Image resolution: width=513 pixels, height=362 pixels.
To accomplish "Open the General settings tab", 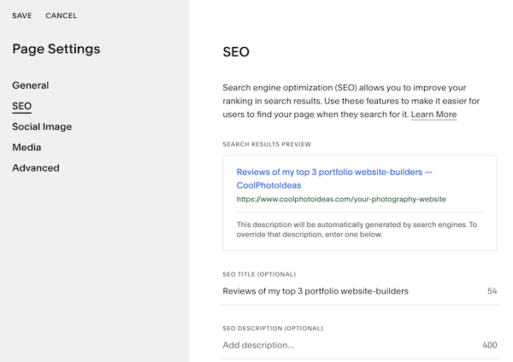I will coord(31,85).
